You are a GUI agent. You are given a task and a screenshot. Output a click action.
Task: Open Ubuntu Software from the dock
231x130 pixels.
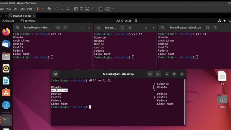(x=6, y=92)
